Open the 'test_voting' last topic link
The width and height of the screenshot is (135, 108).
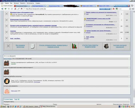pos(90,37)
